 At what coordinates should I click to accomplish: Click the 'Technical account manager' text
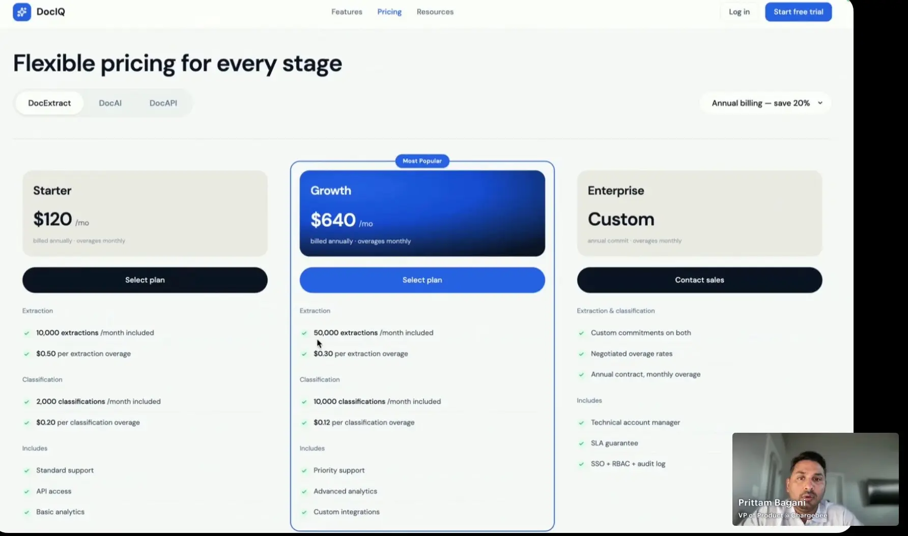635,422
